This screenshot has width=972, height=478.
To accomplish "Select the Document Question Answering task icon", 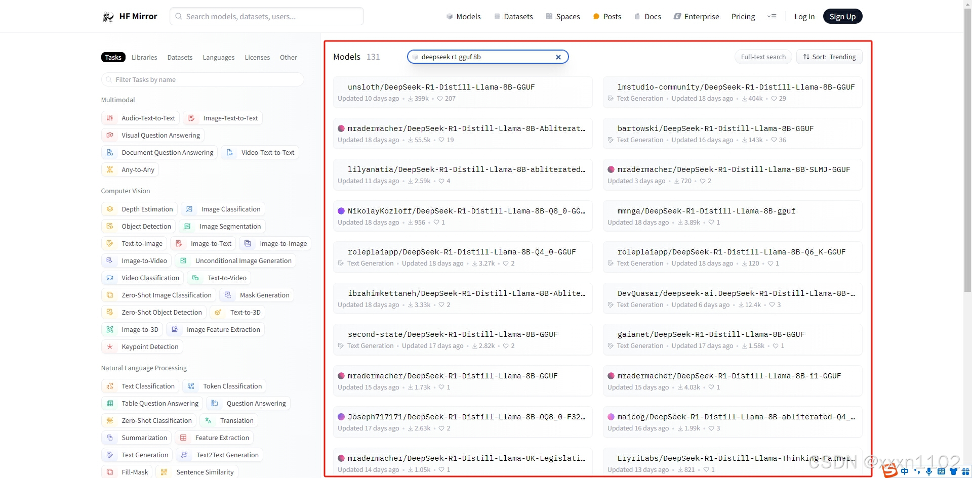I will click(x=110, y=153).
